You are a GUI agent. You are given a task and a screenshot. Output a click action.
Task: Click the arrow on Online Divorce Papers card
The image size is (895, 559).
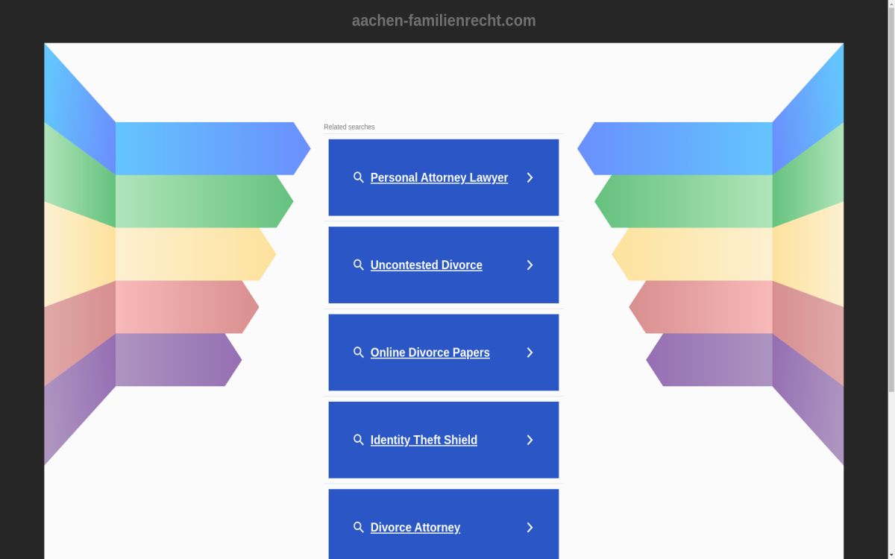(530, 353)
